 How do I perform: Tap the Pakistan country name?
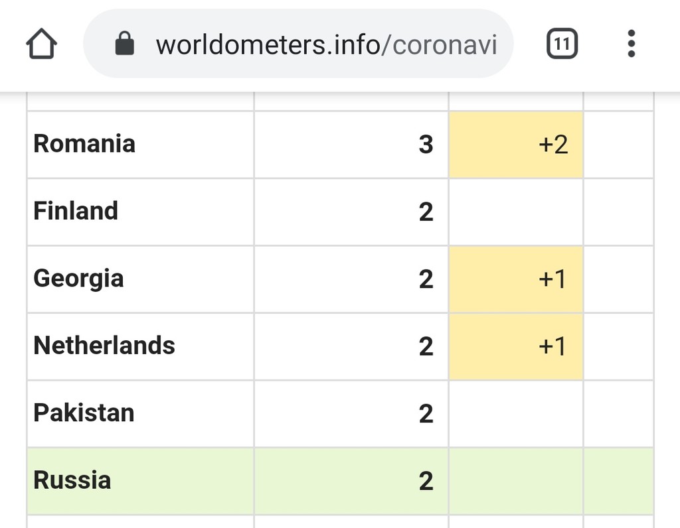coord(84,413)
